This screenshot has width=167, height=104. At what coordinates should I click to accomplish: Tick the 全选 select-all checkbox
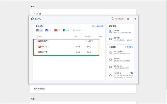point(37,37)
